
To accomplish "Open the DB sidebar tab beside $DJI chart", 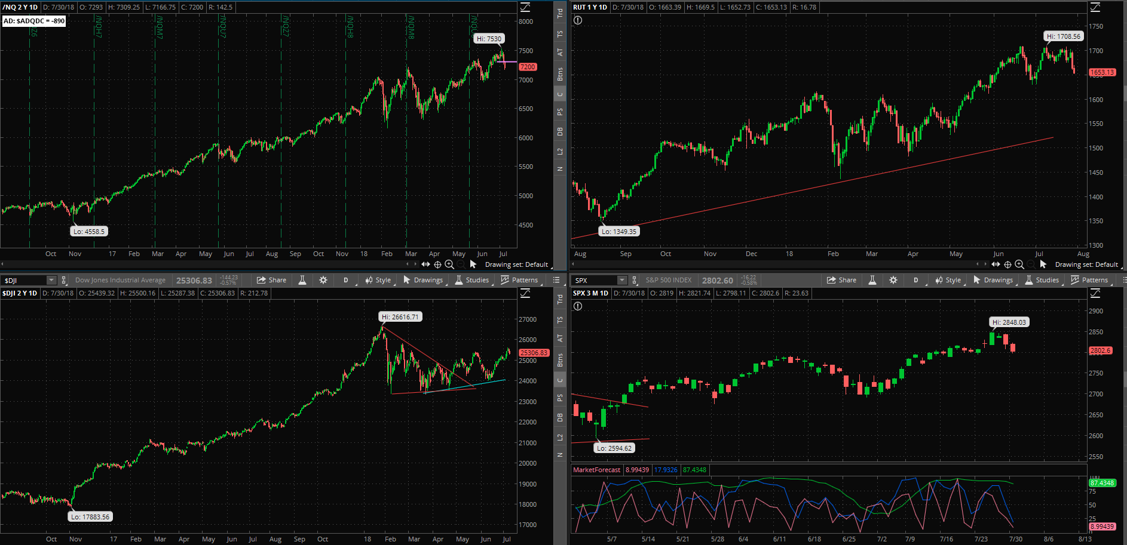I will click(x=560, y=417).
